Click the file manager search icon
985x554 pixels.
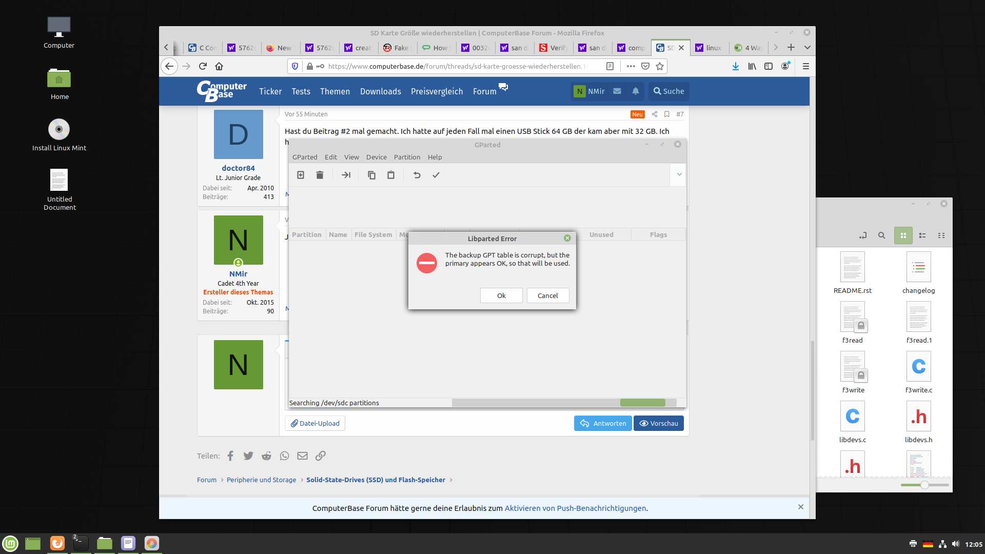tap(881, 235)
